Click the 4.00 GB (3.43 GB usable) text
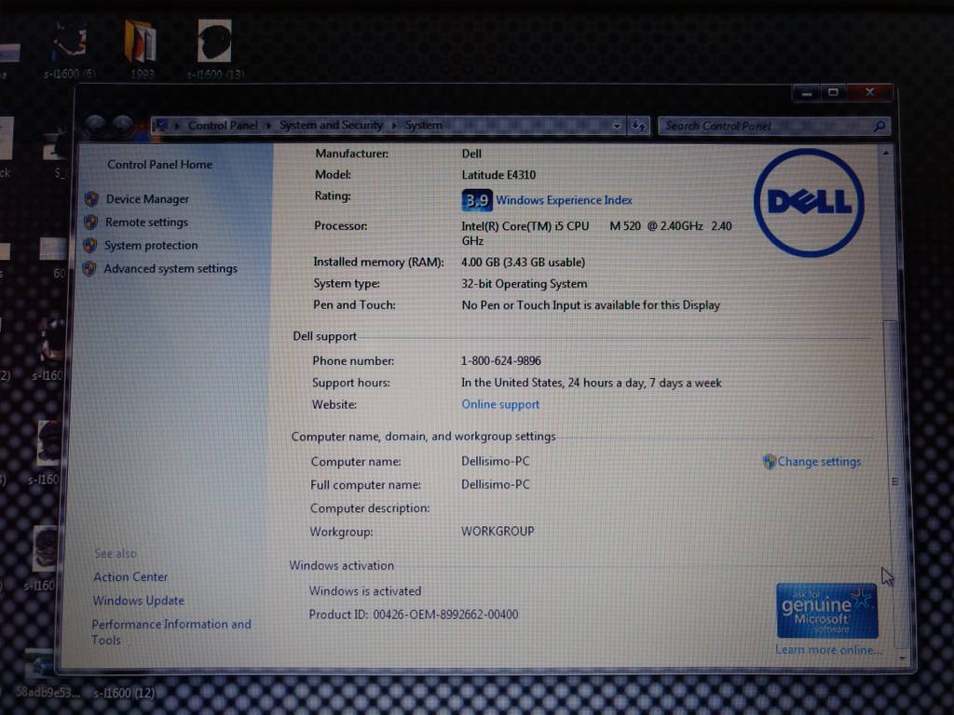 click(x=524, y=262)
